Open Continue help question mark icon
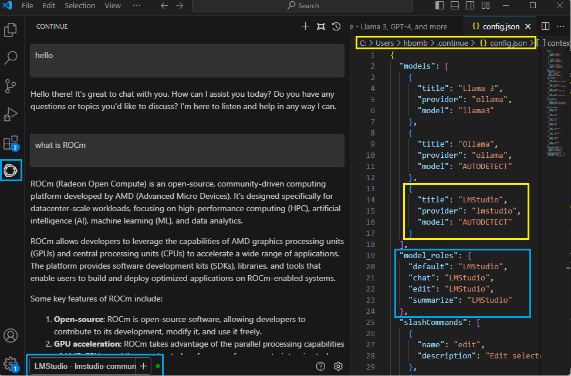This screenshot has height=376, width=571. 320,366
